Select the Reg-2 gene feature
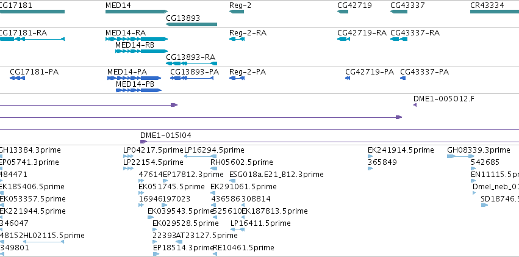 tap(237, 12)
